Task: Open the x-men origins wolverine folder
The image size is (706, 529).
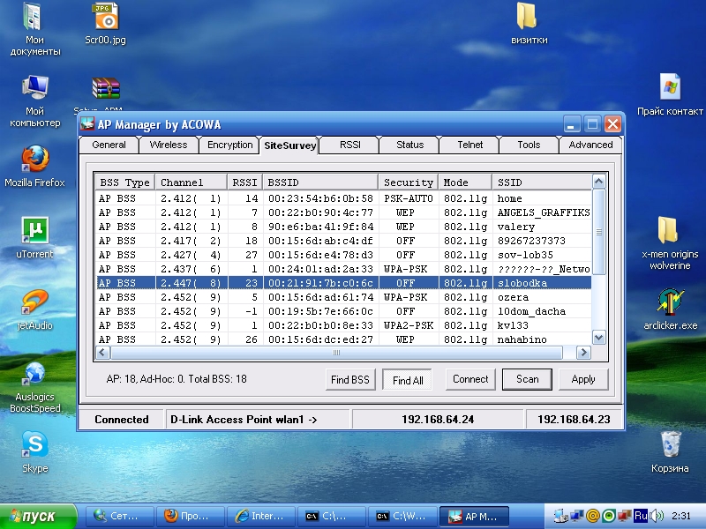Action: pyautogui.click(x=670, y=232)
